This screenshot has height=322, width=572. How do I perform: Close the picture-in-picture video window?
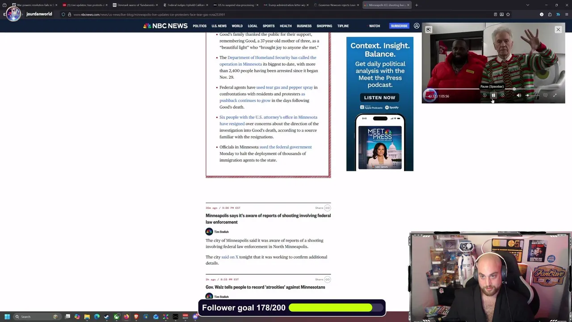558,30
